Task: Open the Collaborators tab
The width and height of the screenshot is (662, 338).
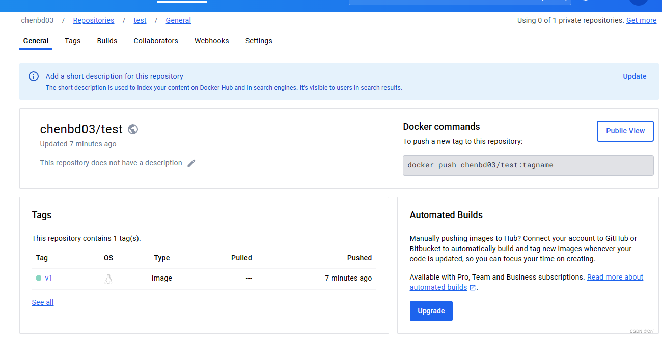Action: [156, 41]
